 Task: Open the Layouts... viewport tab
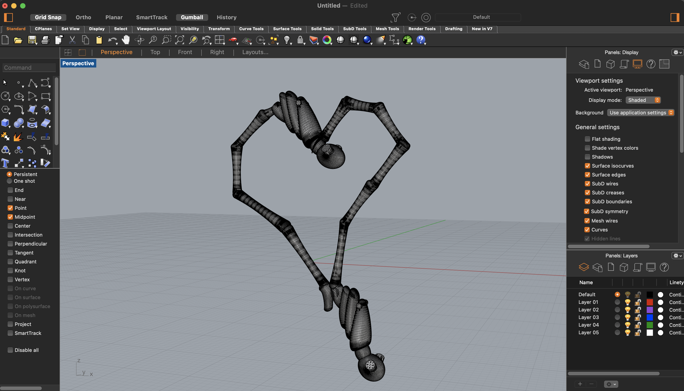[x=255, y=52]
